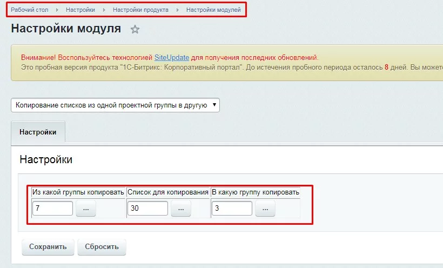Follow the SiteUpdate link

tap(172, 57)
